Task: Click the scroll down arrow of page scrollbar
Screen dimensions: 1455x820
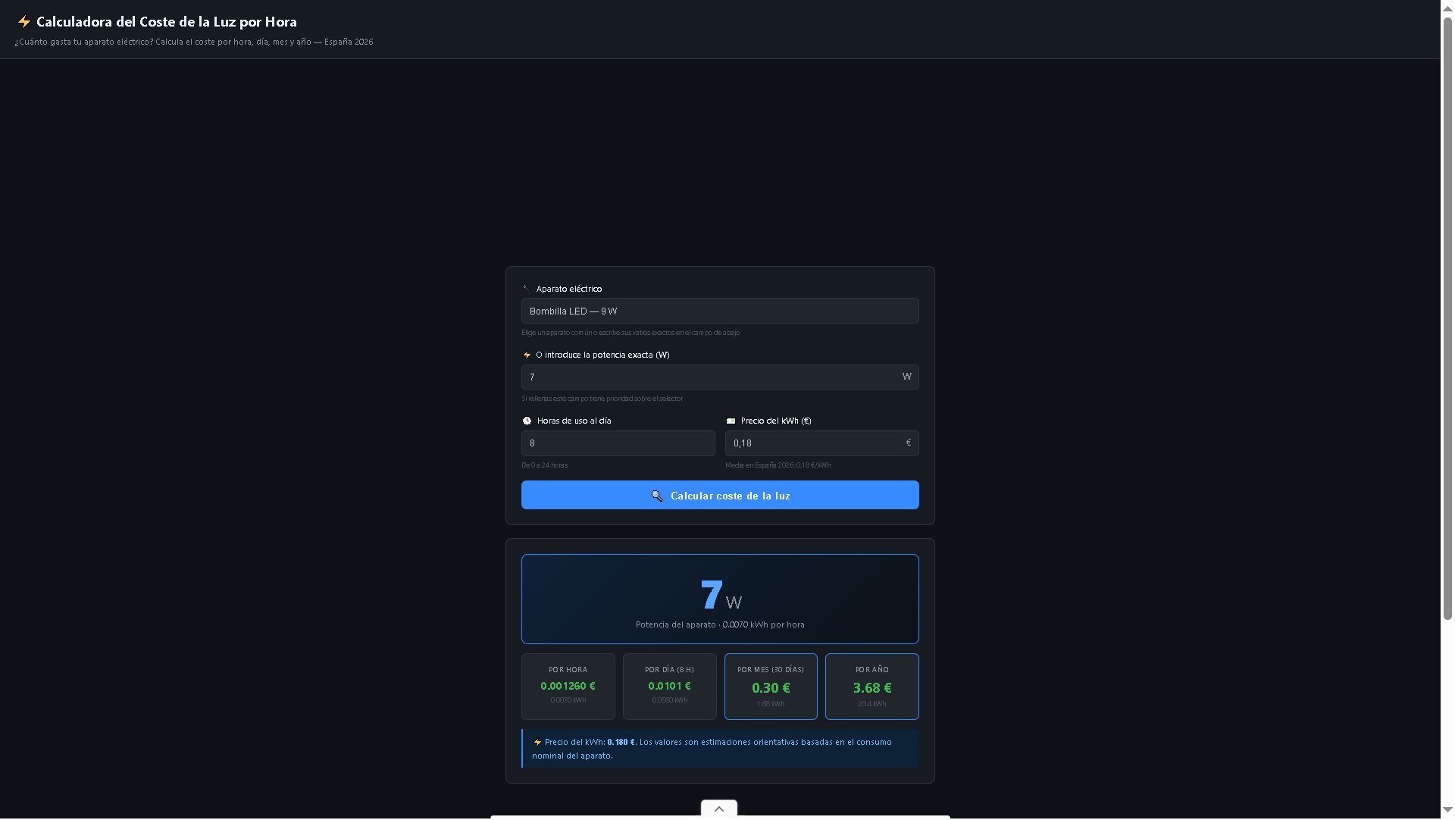Action: pos(1447,810)
